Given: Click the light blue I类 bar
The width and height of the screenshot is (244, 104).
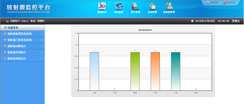Looking at the screenshot, I should click(94, 71).
